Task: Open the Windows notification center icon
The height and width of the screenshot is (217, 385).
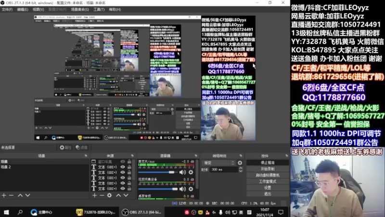Action: click(281, 212)
